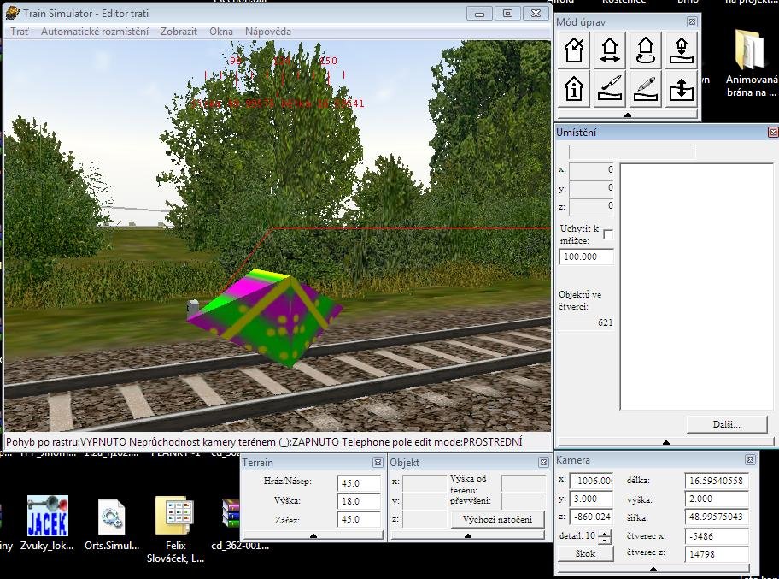This screenshot has width=779, height=579.
Task: Edit the Terrain Výška field 18.0
Action: pos(359,501)
